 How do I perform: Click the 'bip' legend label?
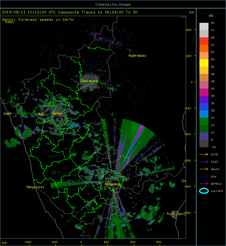(213, 176)
